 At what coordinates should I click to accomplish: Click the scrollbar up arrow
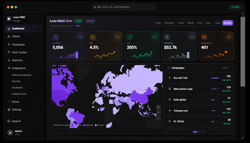tap(243, 14)
